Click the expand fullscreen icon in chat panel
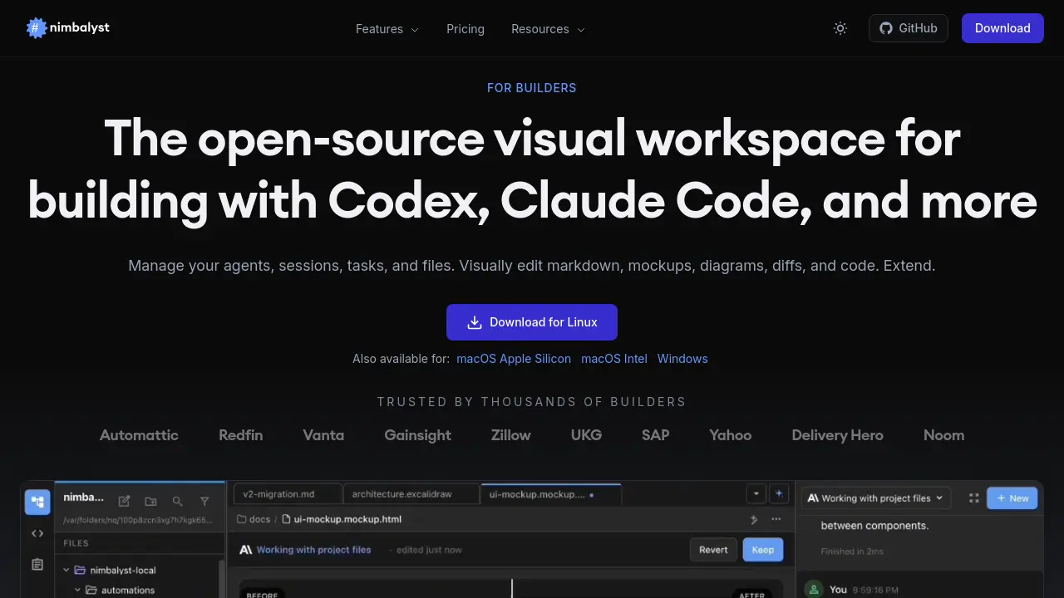 (x=974, y=498)
